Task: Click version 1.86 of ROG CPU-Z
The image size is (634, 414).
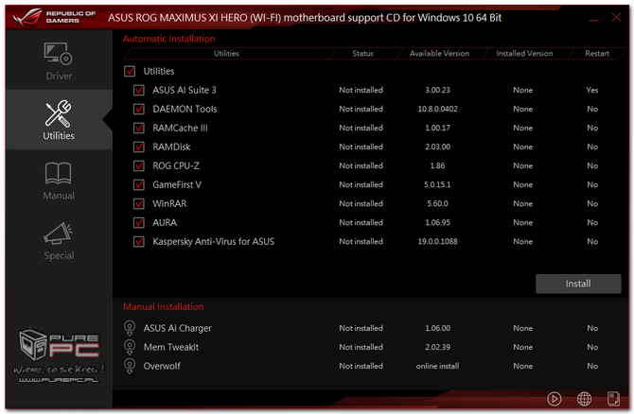Action: point(437,165)
